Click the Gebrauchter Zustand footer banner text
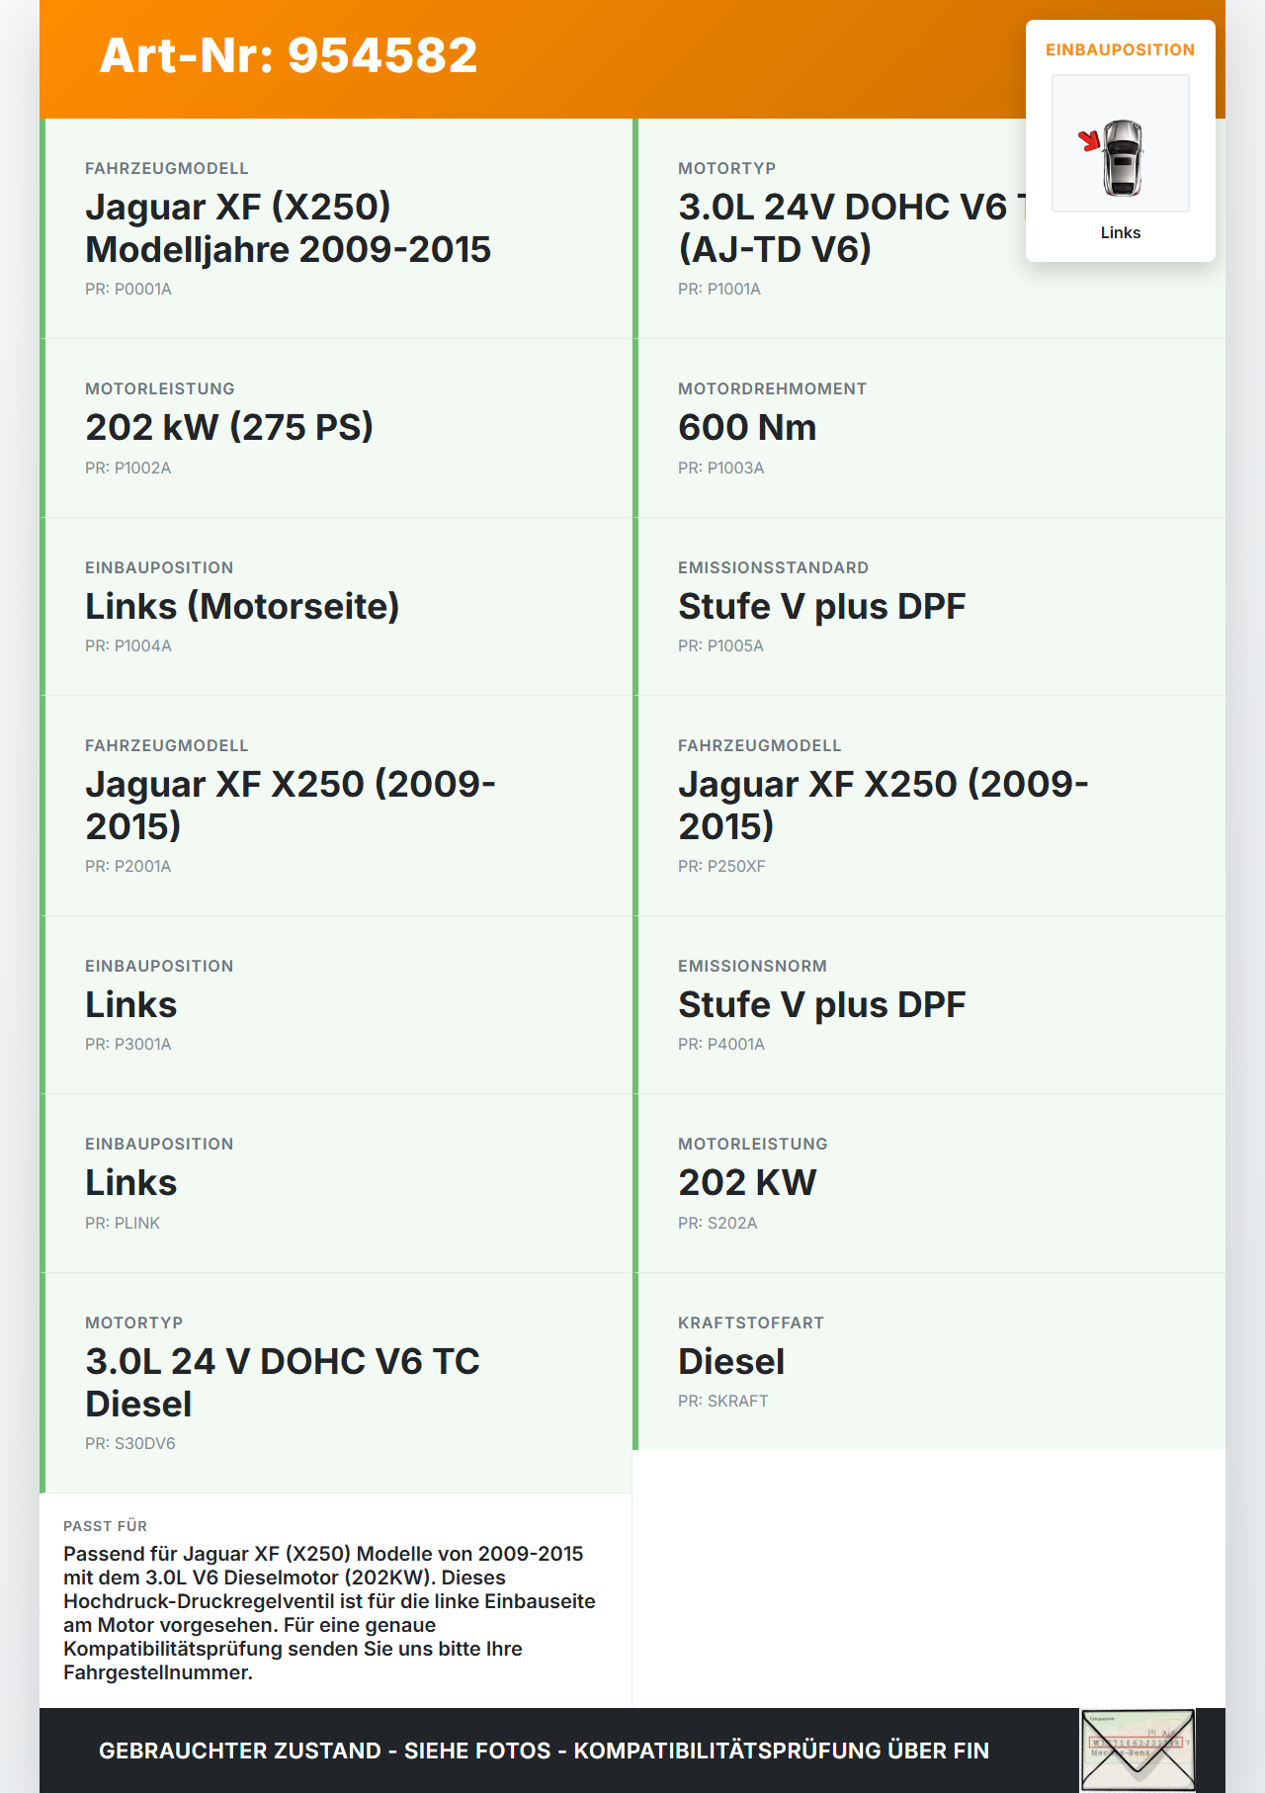The width and height of the screenshot is (1265, 1793). point(544,1750)
